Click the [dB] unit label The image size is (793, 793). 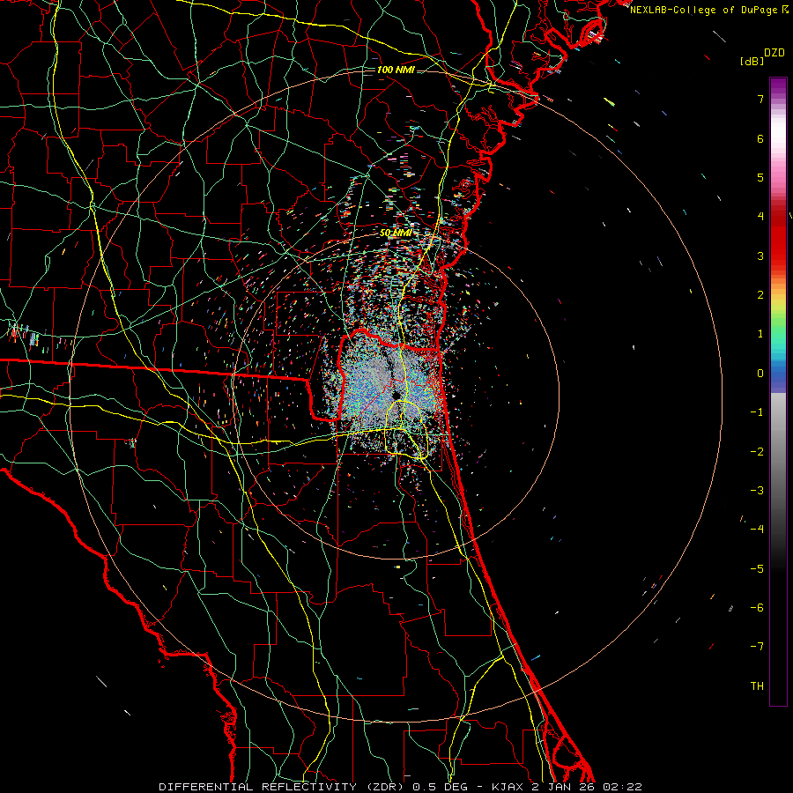coord(752,62)
